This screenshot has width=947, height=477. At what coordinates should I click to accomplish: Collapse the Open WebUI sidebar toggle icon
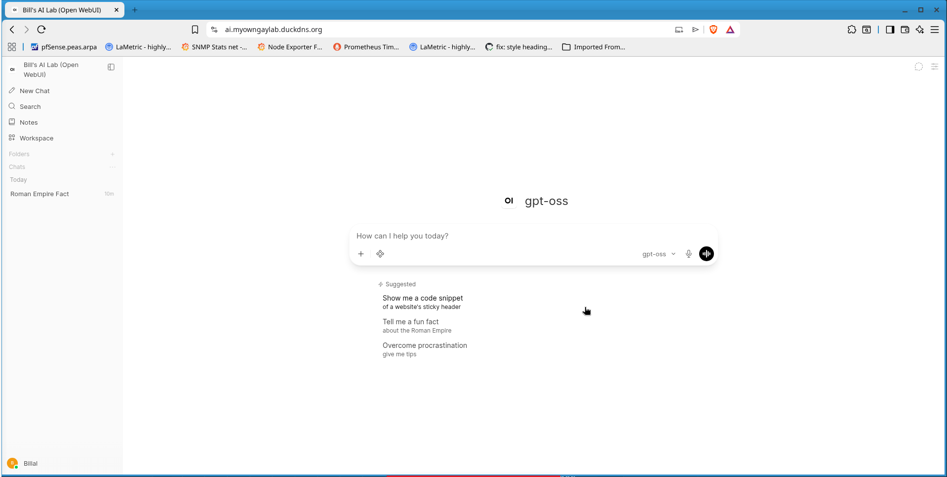click(111, 67)
